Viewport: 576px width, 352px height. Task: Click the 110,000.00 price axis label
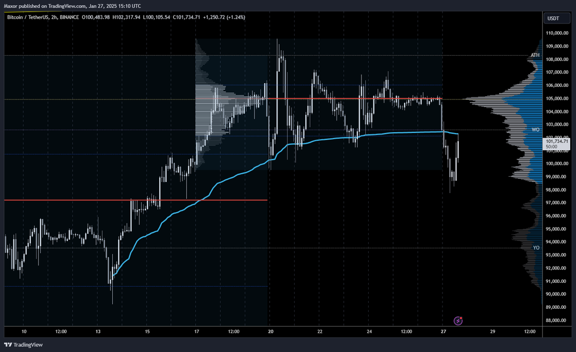pos(557,33)
